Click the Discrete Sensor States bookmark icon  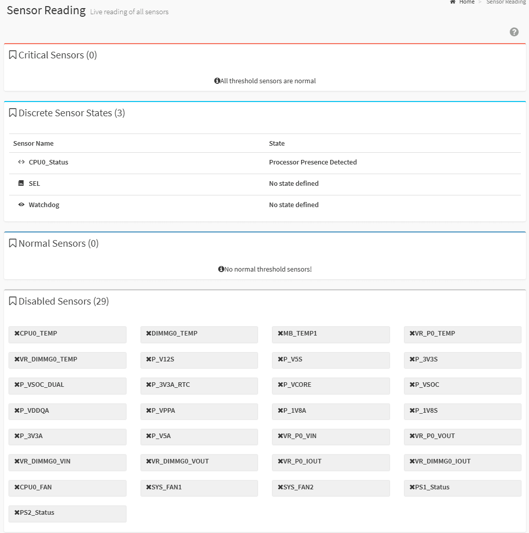point(13,113)
